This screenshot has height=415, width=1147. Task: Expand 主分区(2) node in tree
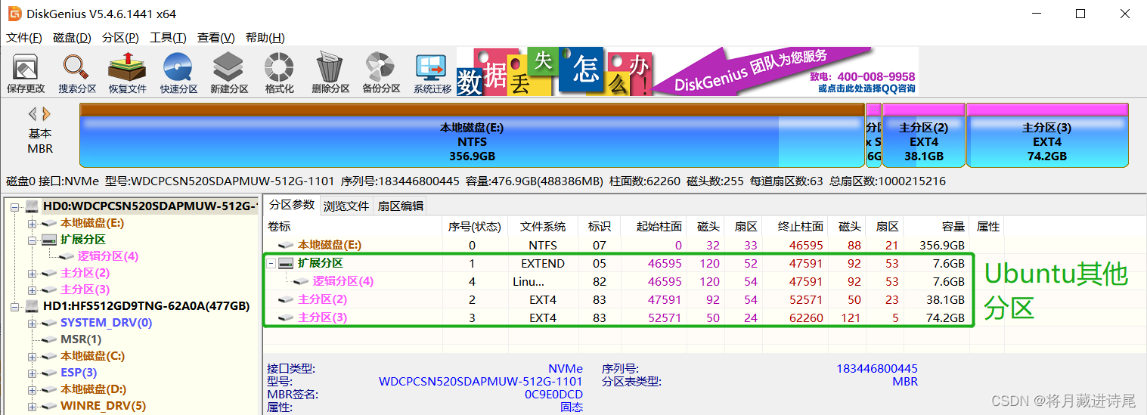[32, 273]
